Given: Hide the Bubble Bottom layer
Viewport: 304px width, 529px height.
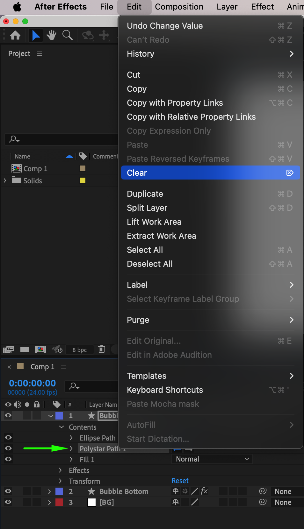Looking at the screenshot, I should pyautogui.click(x=8, y=491).
